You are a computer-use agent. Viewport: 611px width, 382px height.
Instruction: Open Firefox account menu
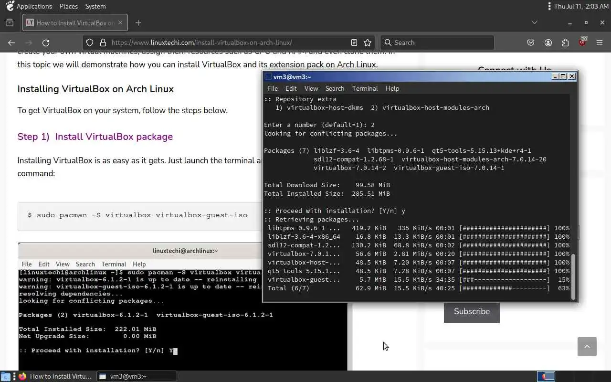click(x=548, y=42)
